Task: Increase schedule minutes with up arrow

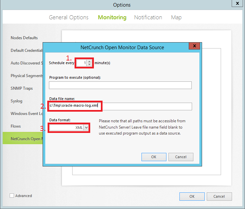Action: click(x=89, y=61)
